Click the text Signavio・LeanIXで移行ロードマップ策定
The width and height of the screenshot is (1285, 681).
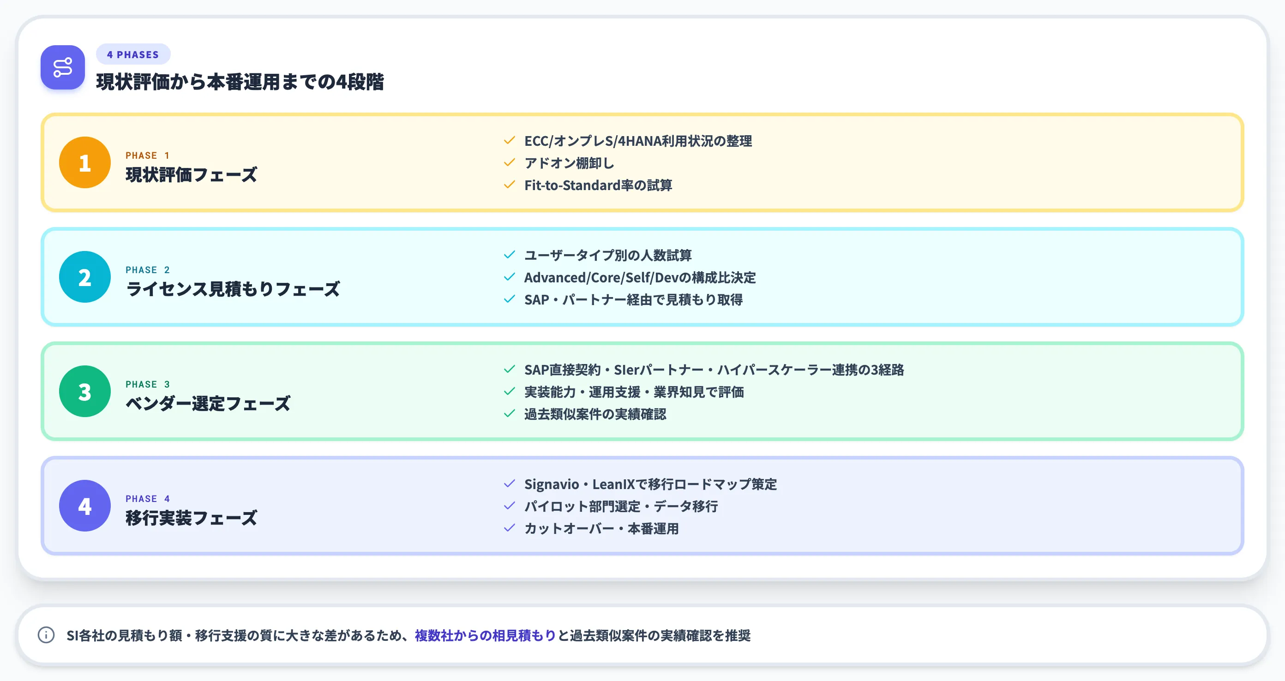[x=650, y=484]
